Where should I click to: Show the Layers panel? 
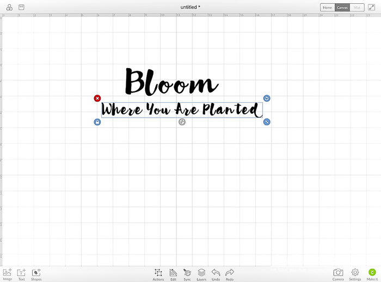(x=201, y=273)
